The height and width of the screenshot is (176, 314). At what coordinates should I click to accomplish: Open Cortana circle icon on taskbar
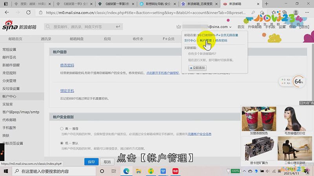102,171
